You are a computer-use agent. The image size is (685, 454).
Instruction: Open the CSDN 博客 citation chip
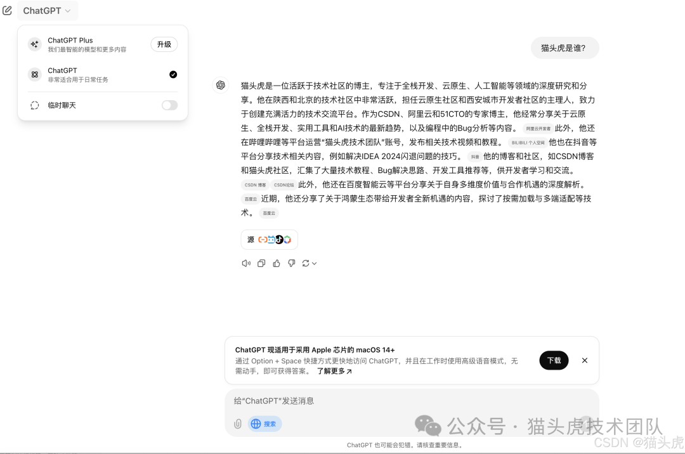click(255, 185)
